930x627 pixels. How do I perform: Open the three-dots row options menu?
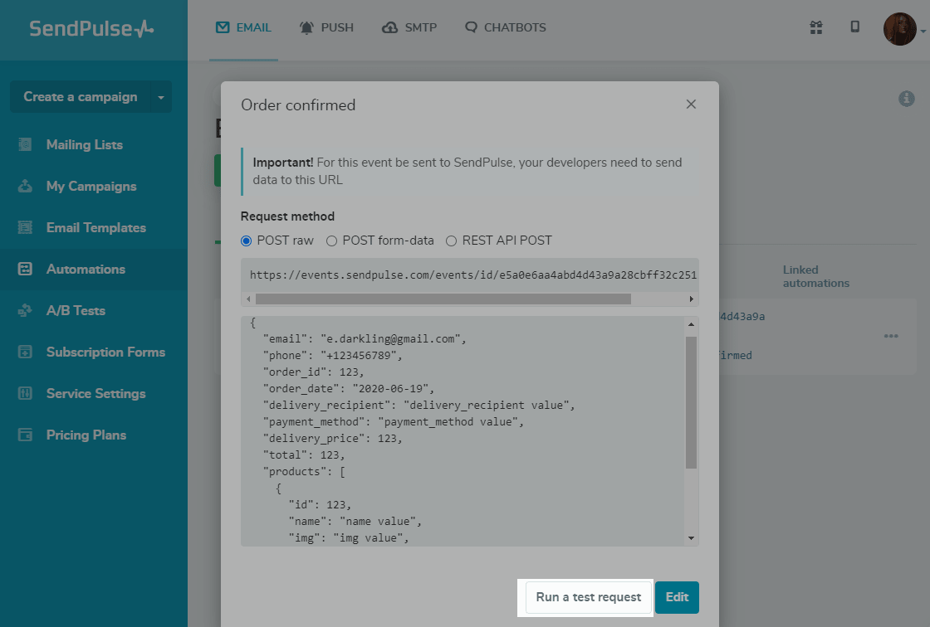[891, 336]
